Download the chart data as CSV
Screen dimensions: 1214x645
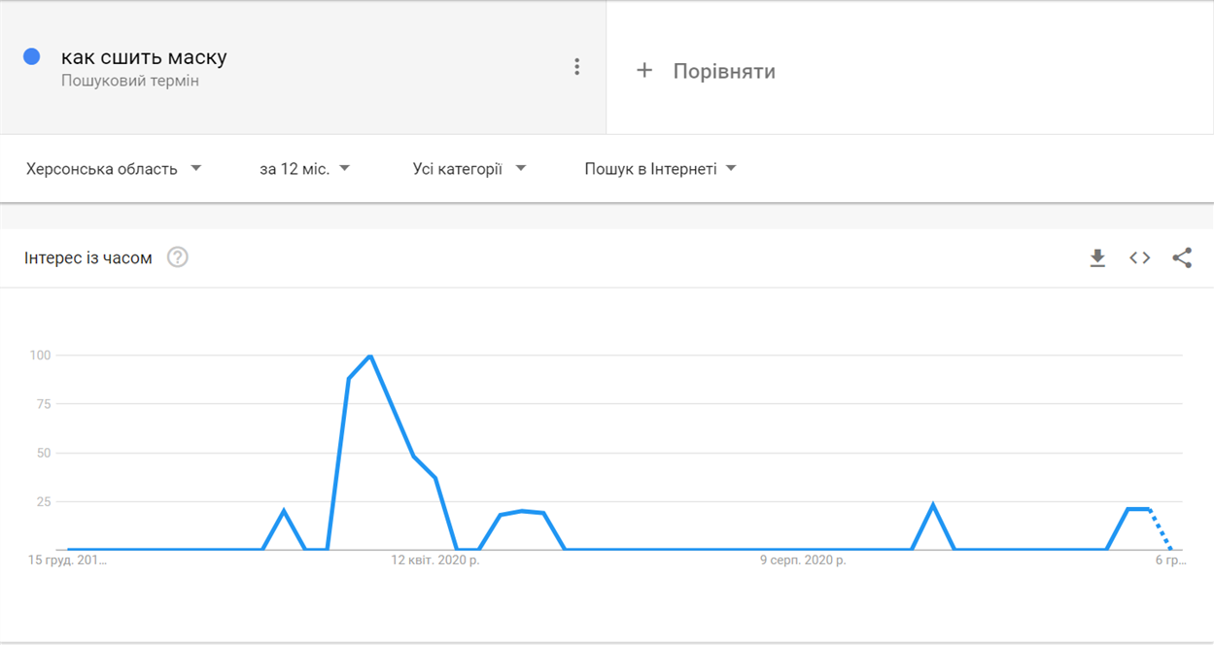(x=1097, y=257)
